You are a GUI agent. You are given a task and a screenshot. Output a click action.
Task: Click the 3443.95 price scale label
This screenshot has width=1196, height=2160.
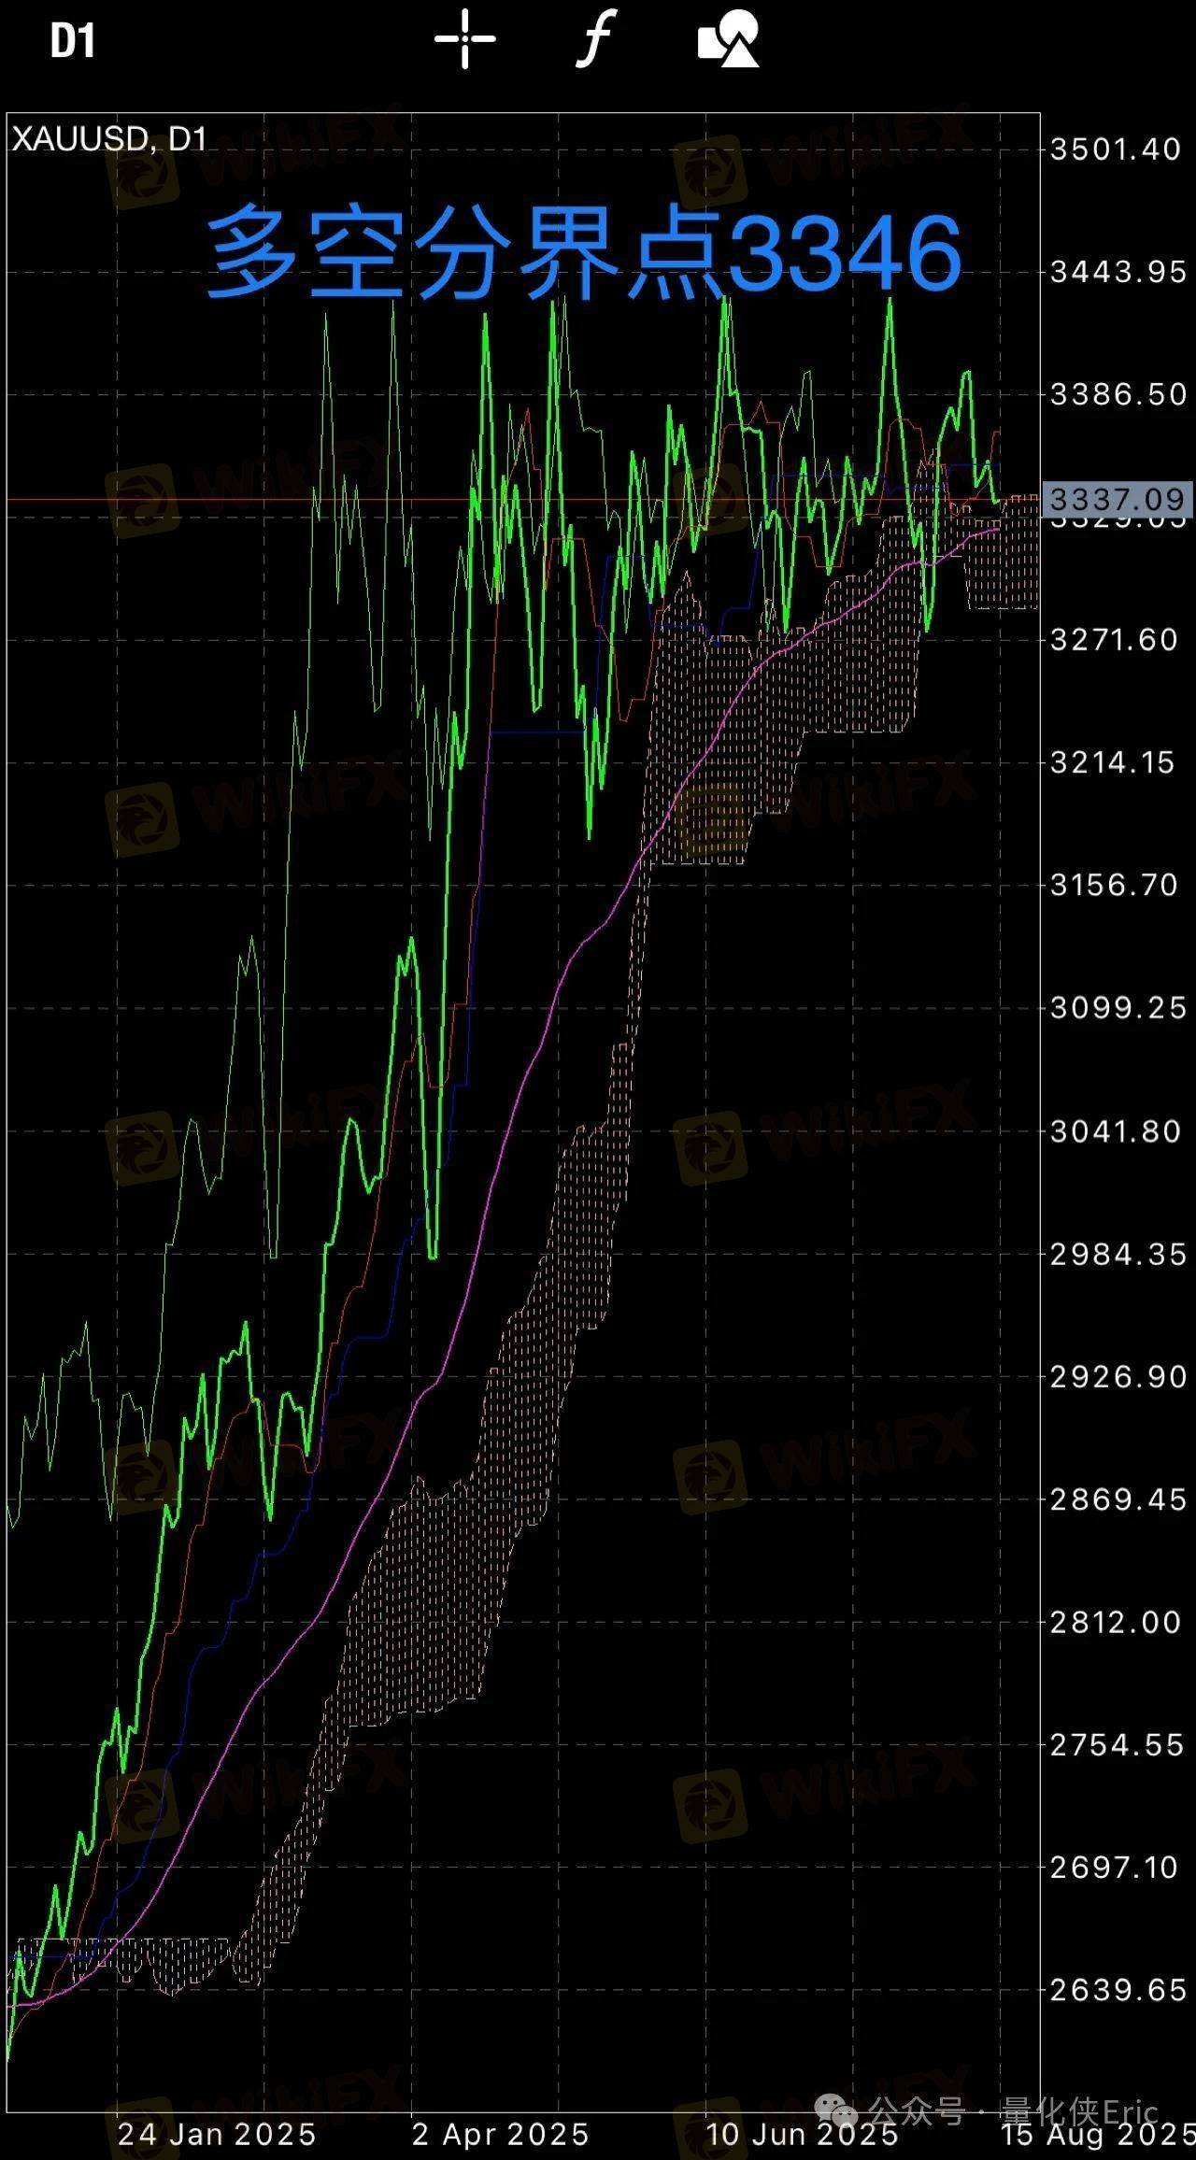1118,272
